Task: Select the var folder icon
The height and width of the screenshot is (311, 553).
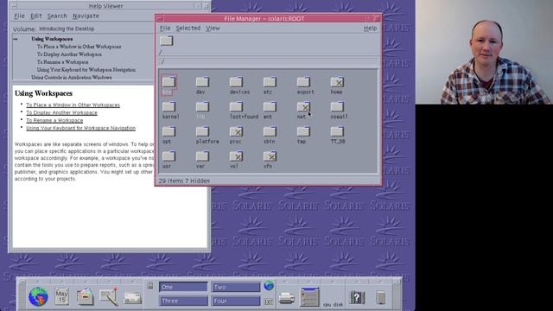Action: [202, 156]
